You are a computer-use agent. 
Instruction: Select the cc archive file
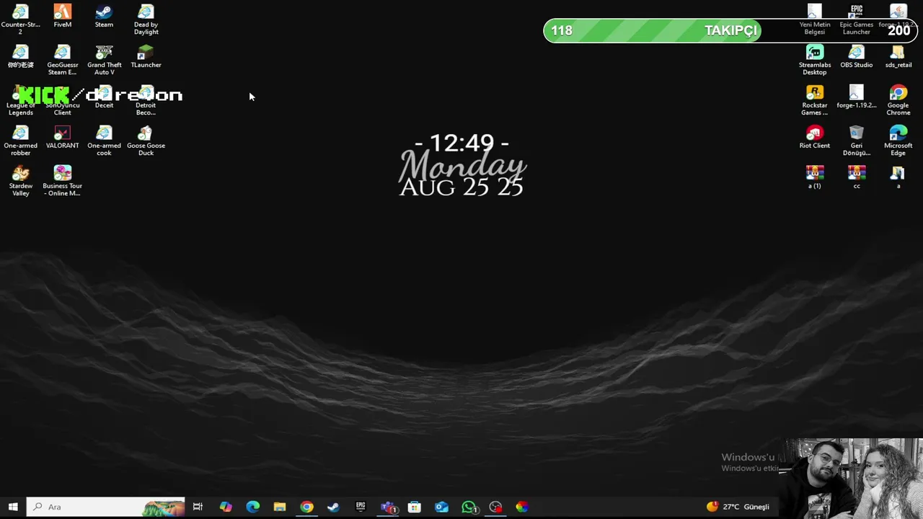click(857, 177)
